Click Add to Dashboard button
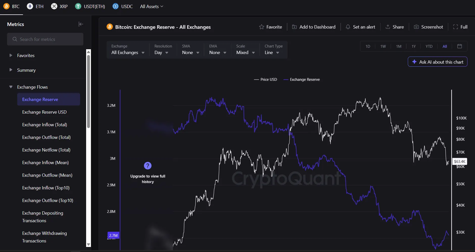Viewport: 475px width, 252px height. click(314, 27)
